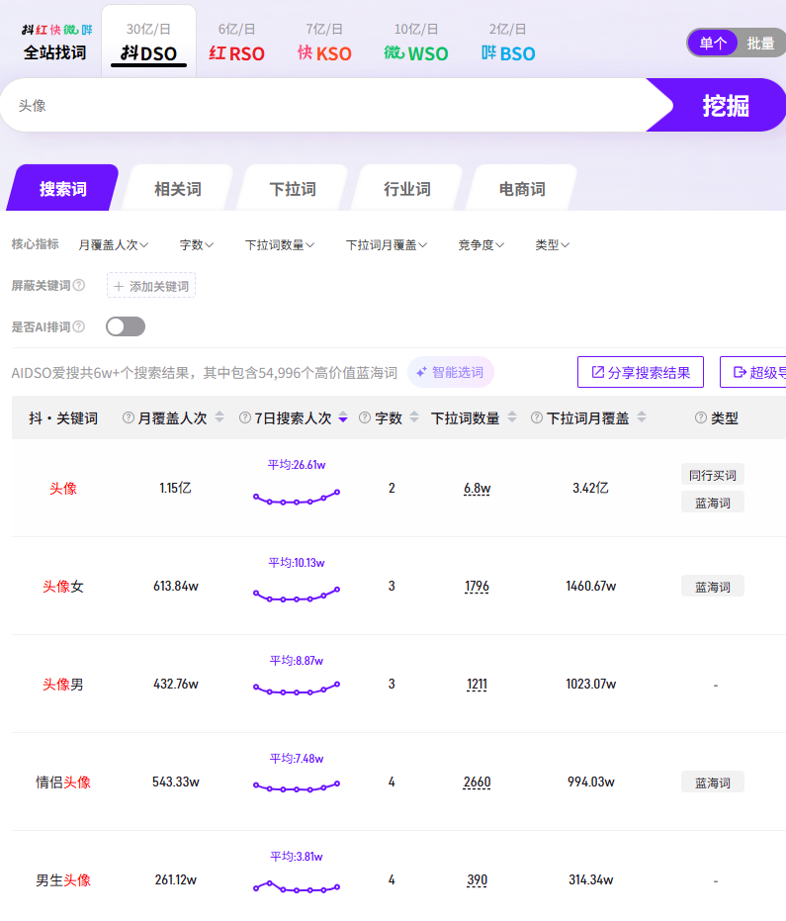Screen dimensions: 786x921
Task: Expand 月覆盖人次 filter dropdown
Action: (113, 244)
